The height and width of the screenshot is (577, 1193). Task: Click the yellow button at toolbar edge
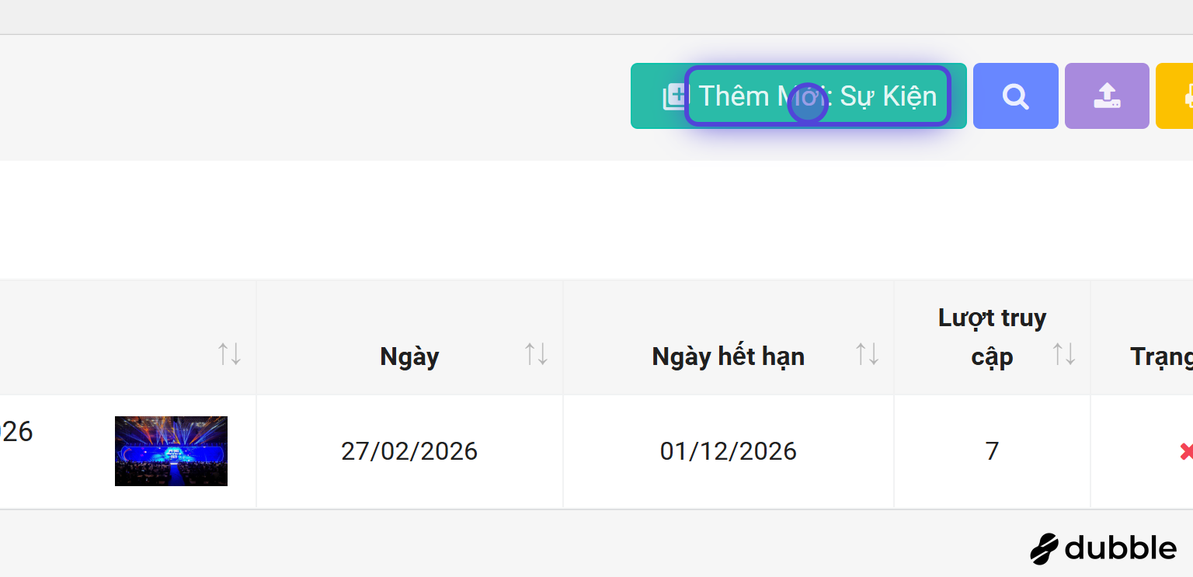[x=1174, y=96]
